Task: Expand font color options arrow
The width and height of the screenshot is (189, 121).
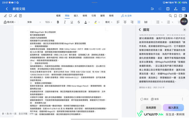Action: (x=89, y=22)
